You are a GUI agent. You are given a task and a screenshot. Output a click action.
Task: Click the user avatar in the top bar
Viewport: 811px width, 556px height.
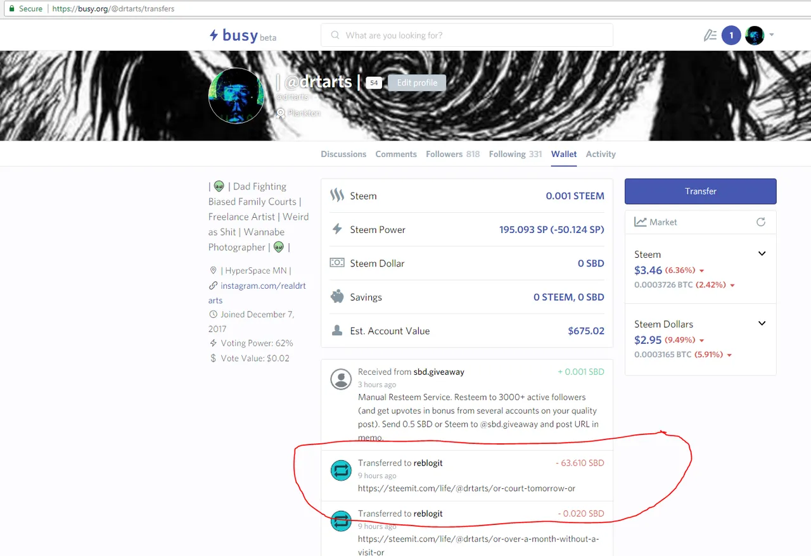[755, 35]
